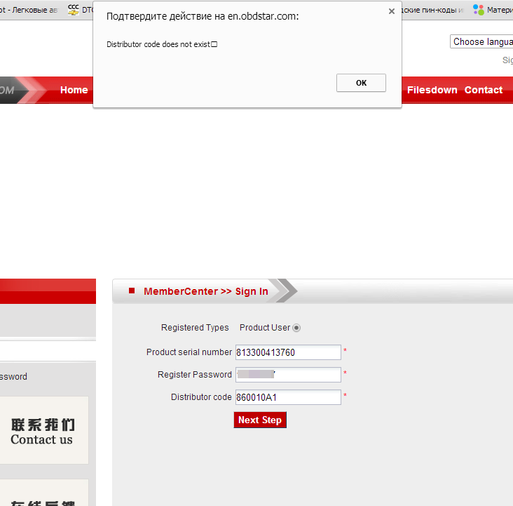Viewport: 513px width, 506px height.
Task: Click the Distributor code does not exist message
Action: click(162, 44)
